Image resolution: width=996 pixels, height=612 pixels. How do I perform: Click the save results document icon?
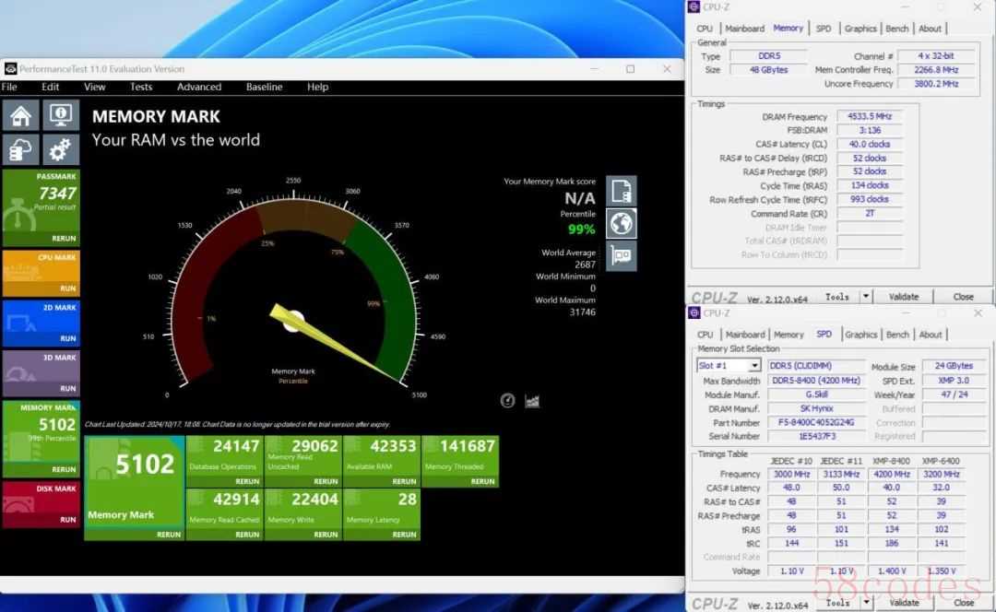pyautogui.click(x=621, y=191)
